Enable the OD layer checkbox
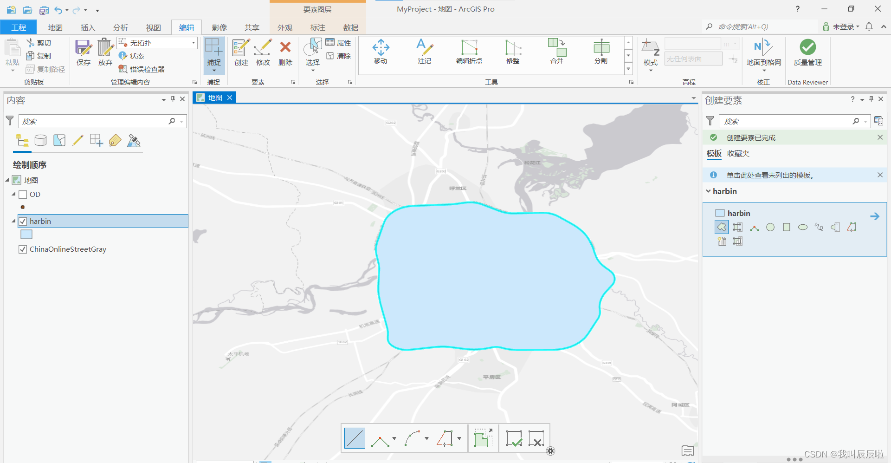891x463 pixels. point(23,195)
